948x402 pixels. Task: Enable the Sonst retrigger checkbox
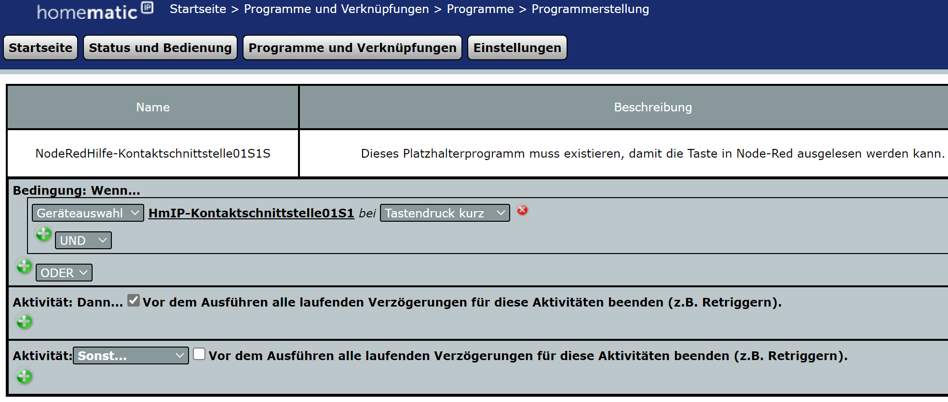(199, 354)
